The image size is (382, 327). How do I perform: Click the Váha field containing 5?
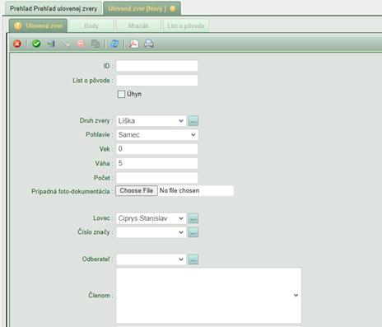(x=156, y=163)
